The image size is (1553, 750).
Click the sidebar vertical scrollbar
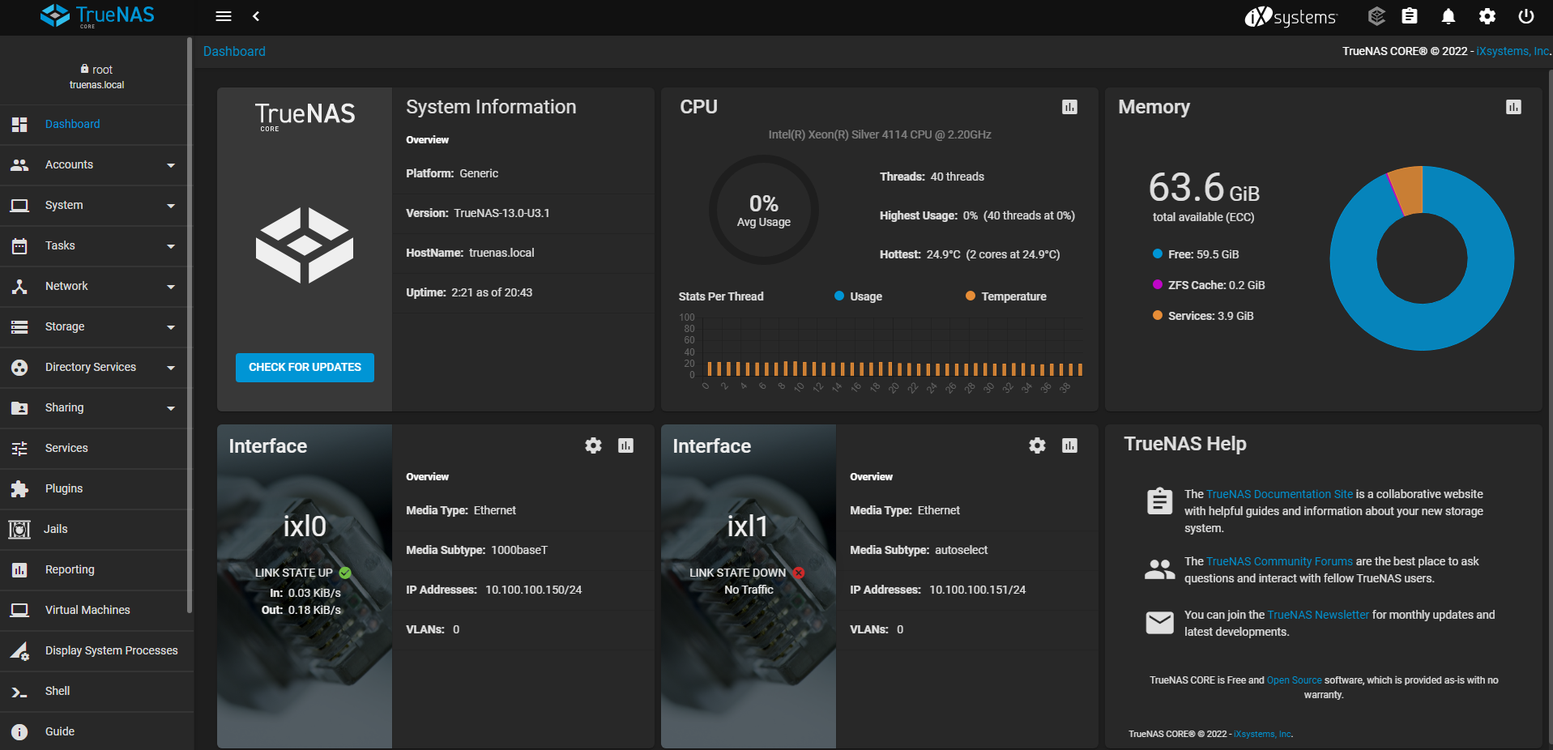[x=190, y=324]
